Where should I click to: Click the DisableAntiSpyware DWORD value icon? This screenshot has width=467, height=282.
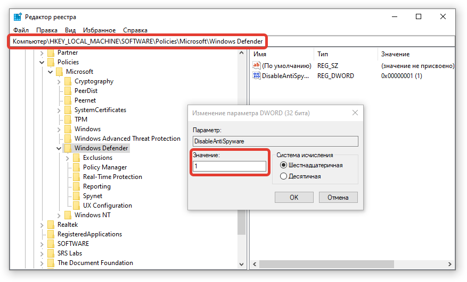click(257, 76)
